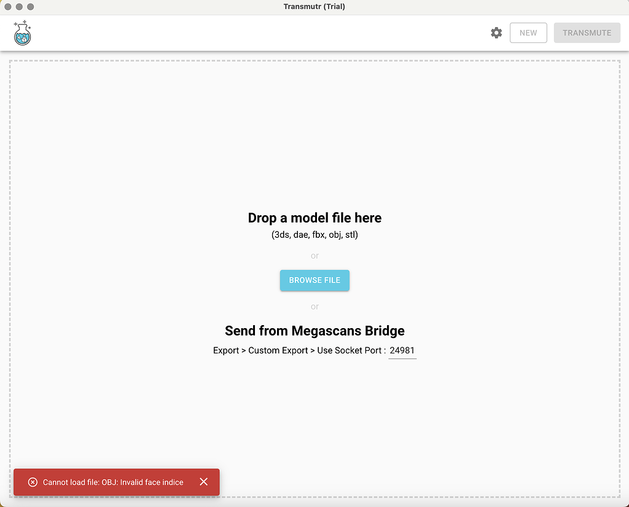Start a new project with NEW
The image size is (629, 507).
click(528, 33)
